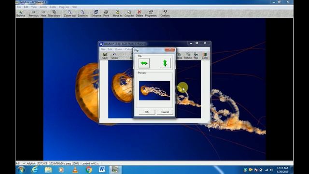Viewport: 309px width, 174px height.
Task: Click Zoom in on the ACDSee toolbar
Action: (83, 14)
